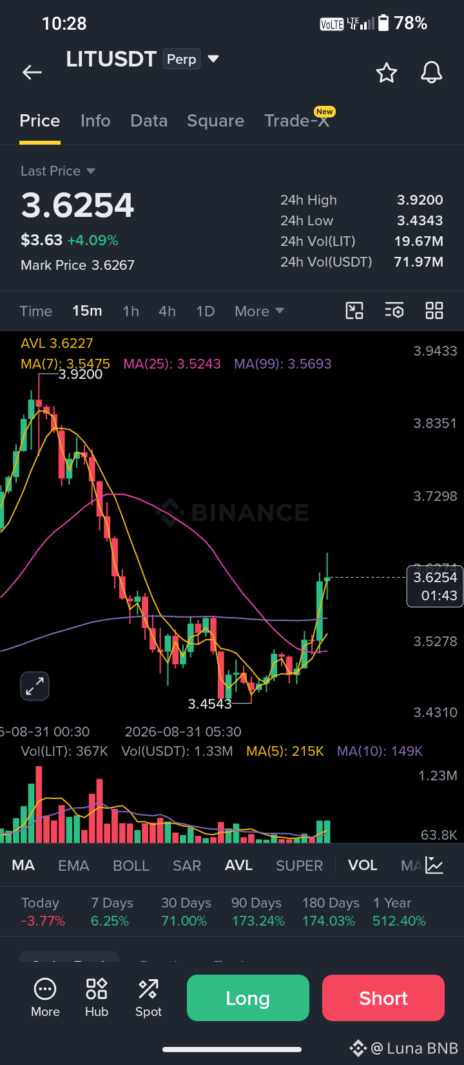This screenshot has height=1065, width=464.
Task: Select 15m chart interval
Action: click(87, 311)
